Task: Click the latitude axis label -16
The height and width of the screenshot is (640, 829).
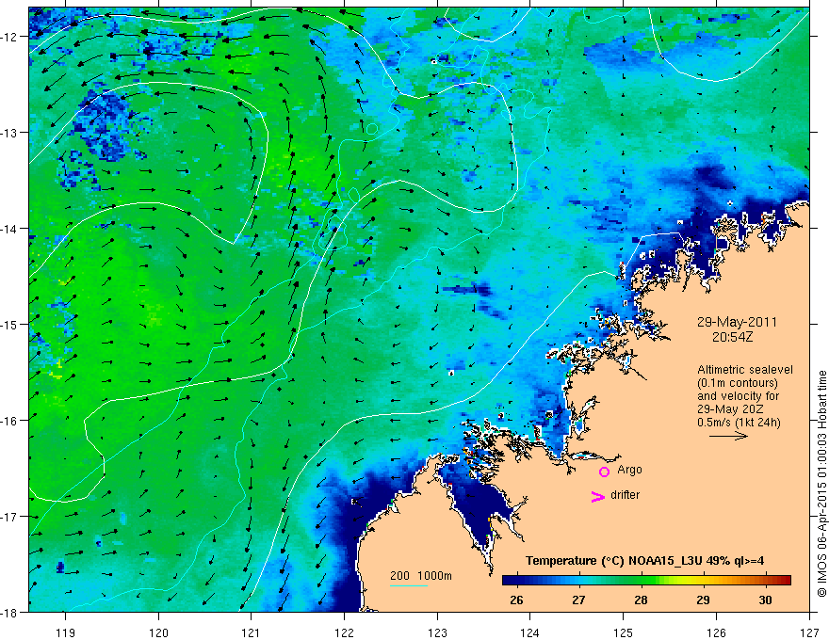Action: (x=9, y=421)
